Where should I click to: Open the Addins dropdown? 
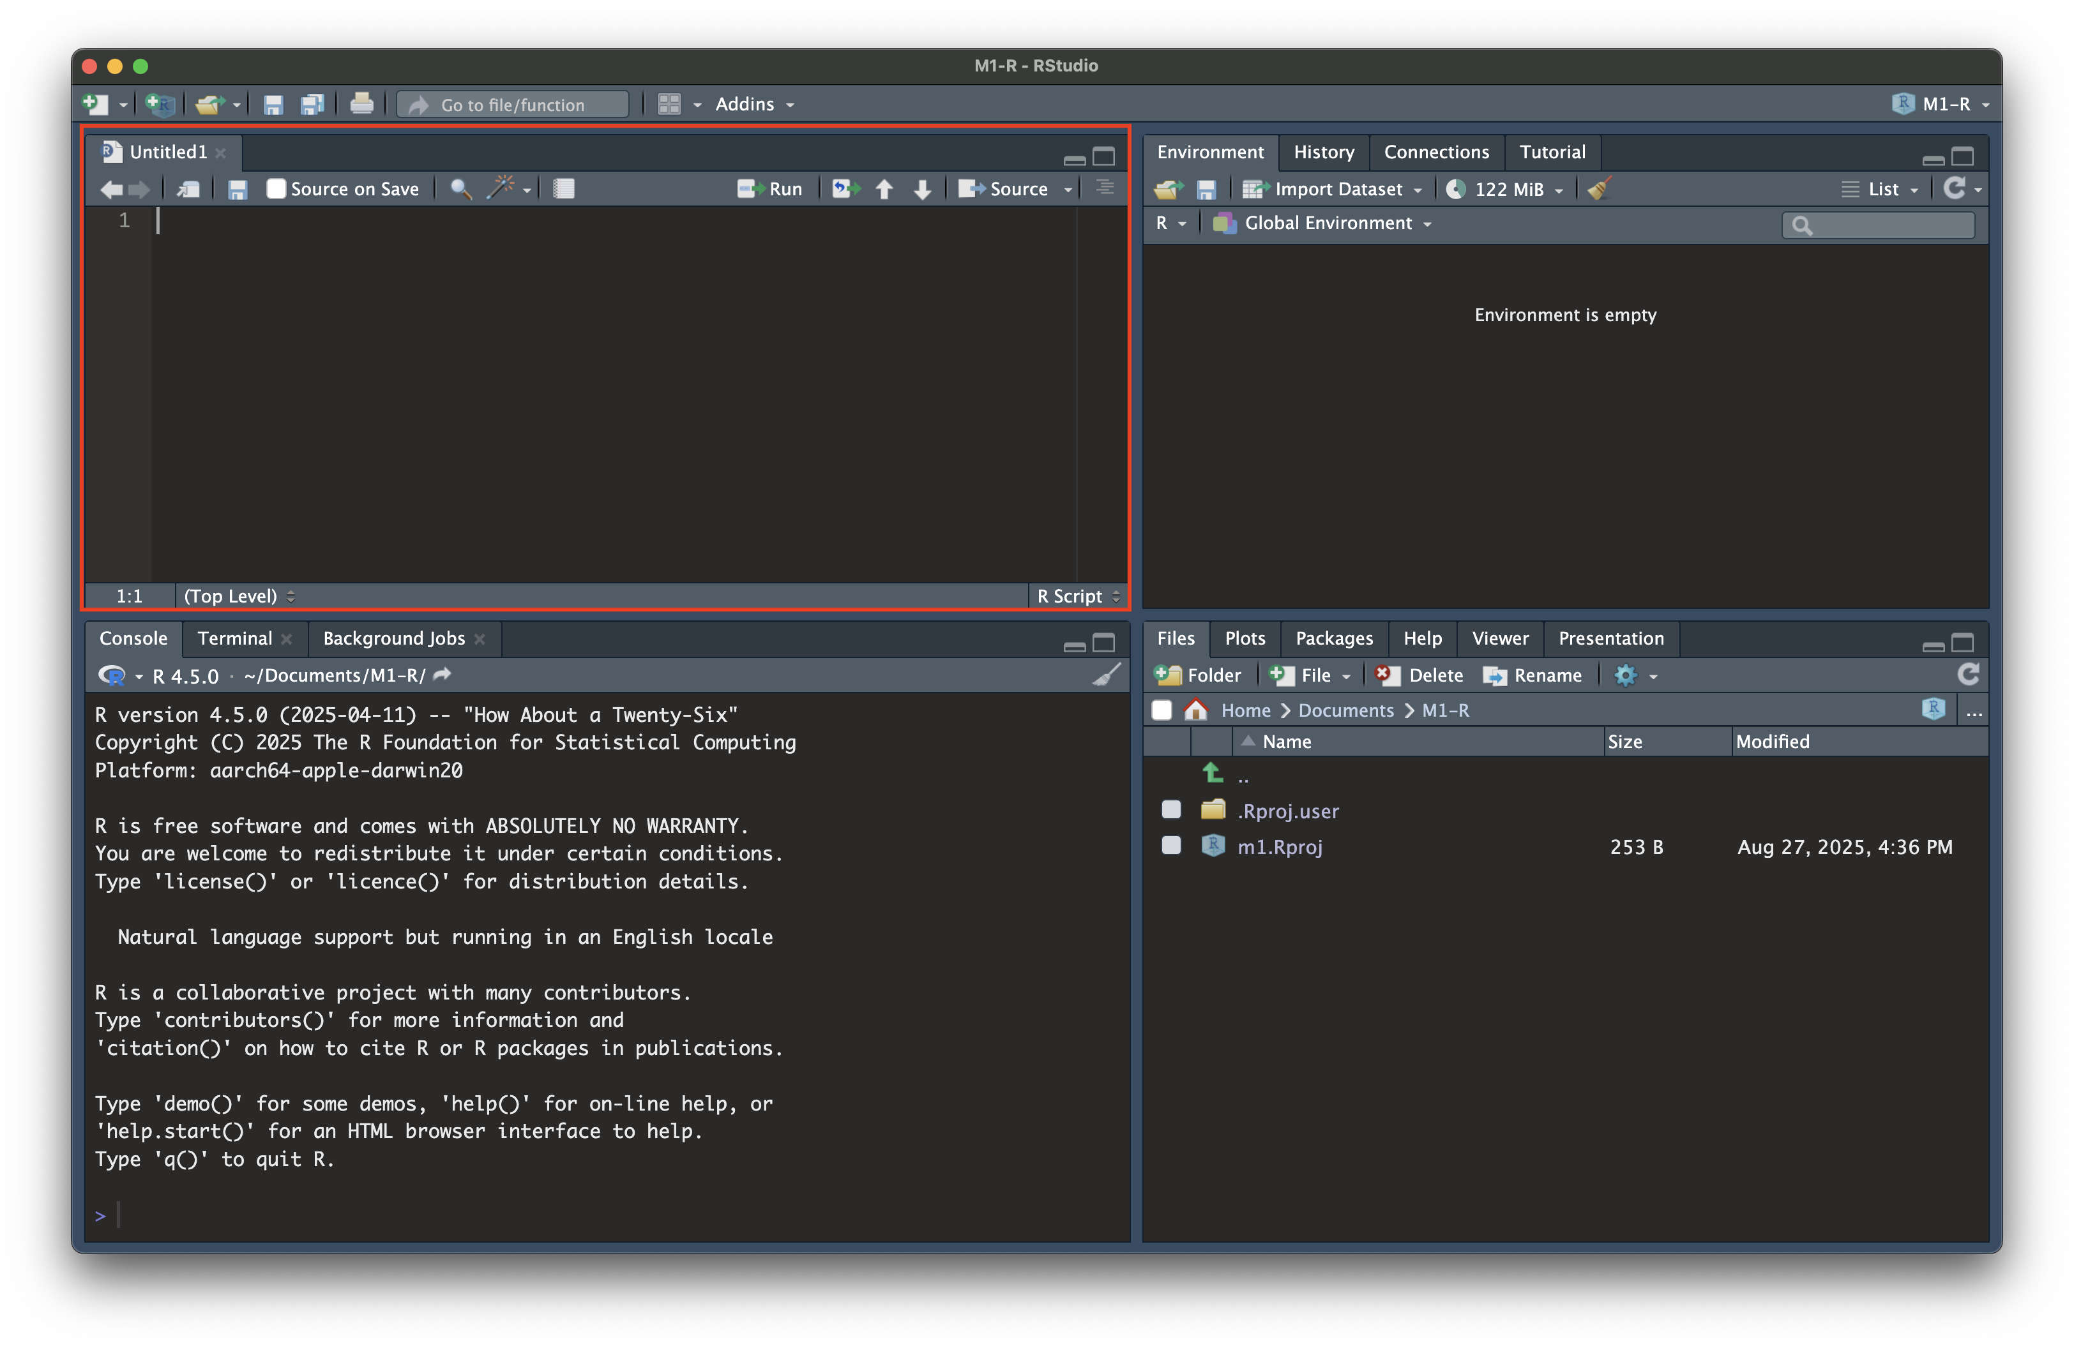click(x=755, y=105)
